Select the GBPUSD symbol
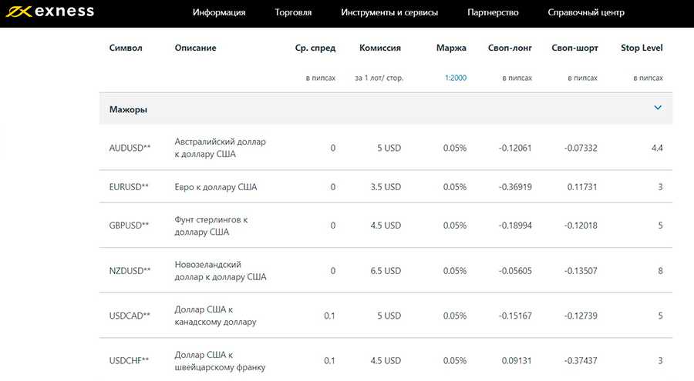 click(130, 226)
